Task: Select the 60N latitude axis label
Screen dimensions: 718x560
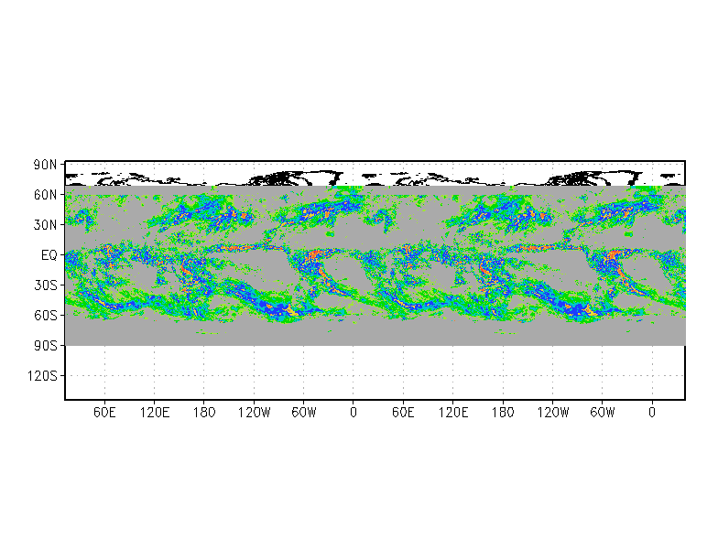Action: [x=46, y=195]
